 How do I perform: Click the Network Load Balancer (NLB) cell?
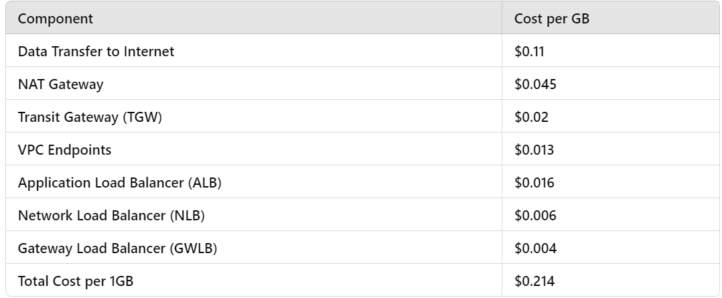(x=254, y=215)
